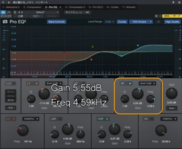182x149 pixels.
Task: Click the sidechain input arrow icon
Action: pos(87,12)
